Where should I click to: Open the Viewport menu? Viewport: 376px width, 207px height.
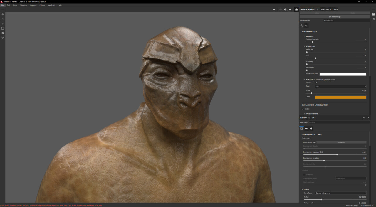[x=33, y=5]
